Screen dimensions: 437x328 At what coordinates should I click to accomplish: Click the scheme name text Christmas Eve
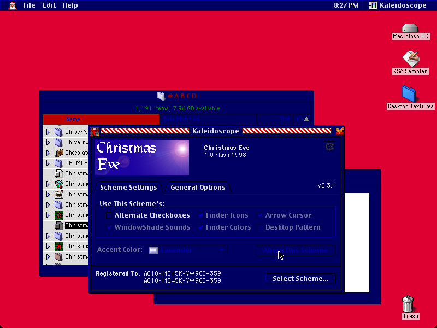click(x=227, y=148)
